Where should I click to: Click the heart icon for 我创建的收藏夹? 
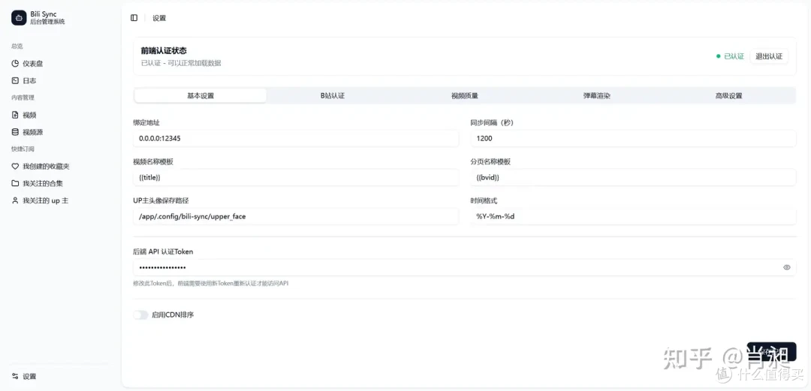(16, 167)
